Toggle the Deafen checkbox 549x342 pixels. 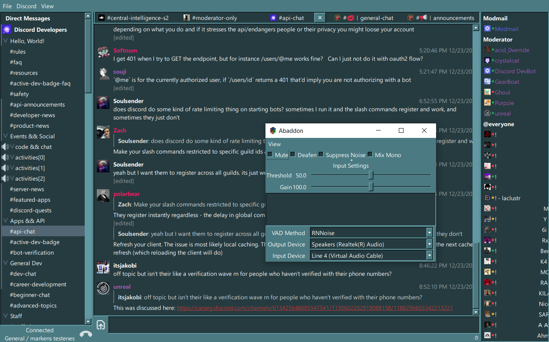point(293,155)
